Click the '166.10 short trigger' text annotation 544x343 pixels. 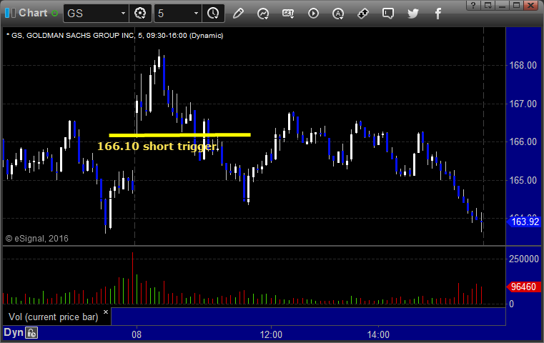coord(157,146)
